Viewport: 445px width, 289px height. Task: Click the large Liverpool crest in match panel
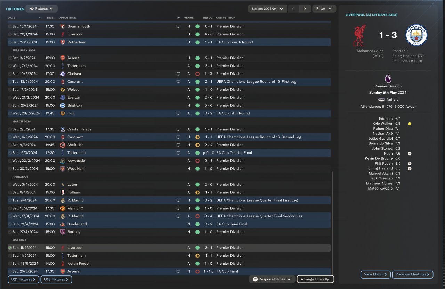360,35
